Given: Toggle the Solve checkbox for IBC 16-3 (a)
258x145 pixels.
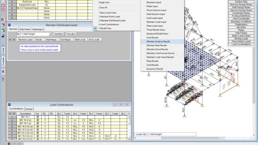Looking at the screenshot, I should 38,123.
